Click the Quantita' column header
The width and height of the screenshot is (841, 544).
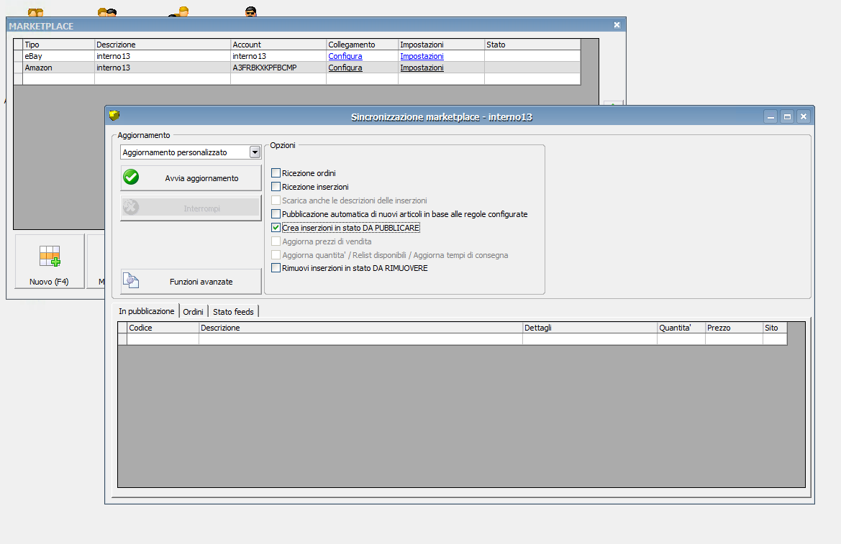click(681, 328)
